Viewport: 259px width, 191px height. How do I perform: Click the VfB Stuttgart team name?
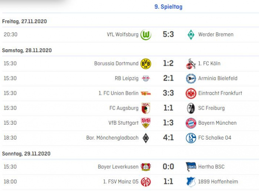click(x=123, y=123)
